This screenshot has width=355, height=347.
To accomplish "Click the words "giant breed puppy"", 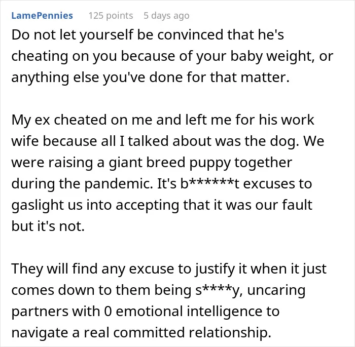I will click(170, 163).
